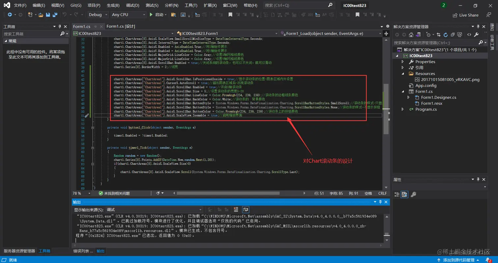Viewport: 498px width, 263px height.
Task: Click the property pages wrench icon
Action: point(413,194)
